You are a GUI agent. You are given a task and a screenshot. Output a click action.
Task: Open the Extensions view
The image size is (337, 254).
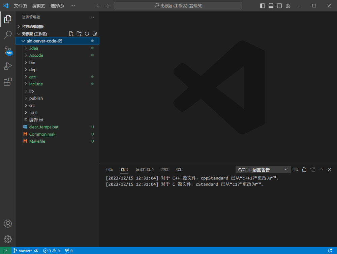[8, 82]
